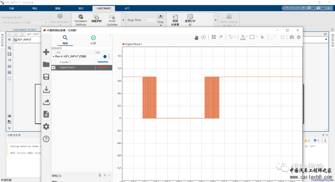Screen dimensions: 335x182
Task: Click the expand-arrows icon in plot toolbar
Action: pos(273,37)
